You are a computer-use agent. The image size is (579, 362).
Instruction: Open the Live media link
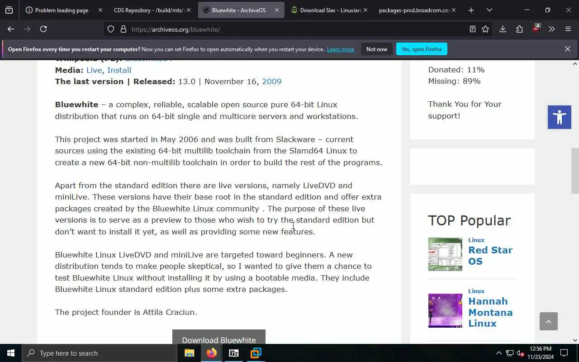[94, 70]
